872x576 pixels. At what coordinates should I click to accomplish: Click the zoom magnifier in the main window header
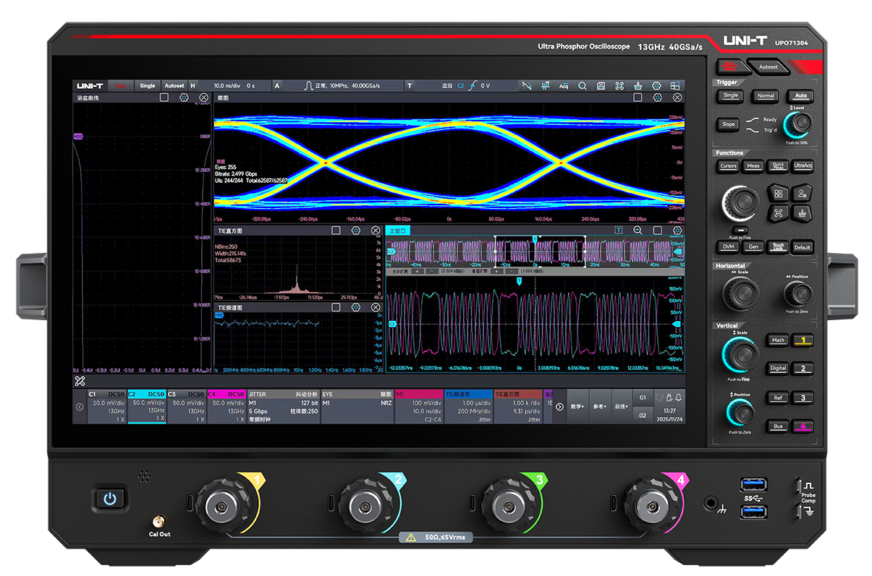638,231
